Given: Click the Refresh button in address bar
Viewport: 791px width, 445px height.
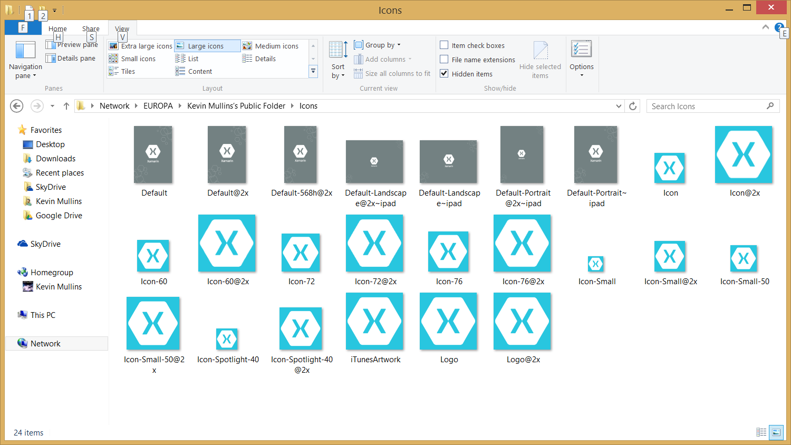Looking at the screenshot, I should [633, 106].
